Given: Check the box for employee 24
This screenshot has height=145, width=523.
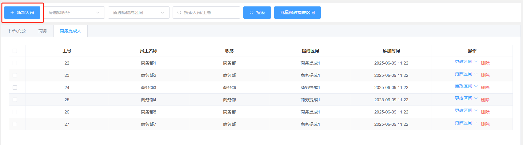Looking at the screenshot, I should 15,87.
